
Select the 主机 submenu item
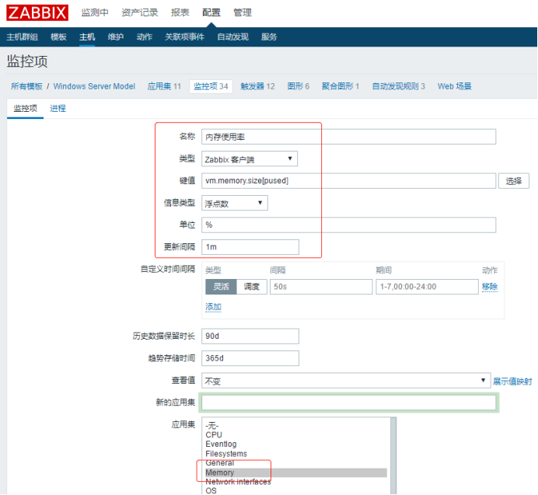click(87, 37)
